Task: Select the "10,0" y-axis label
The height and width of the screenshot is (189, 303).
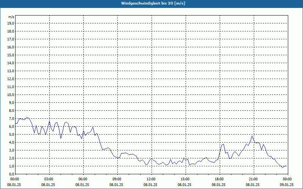Action: point(11,95)
